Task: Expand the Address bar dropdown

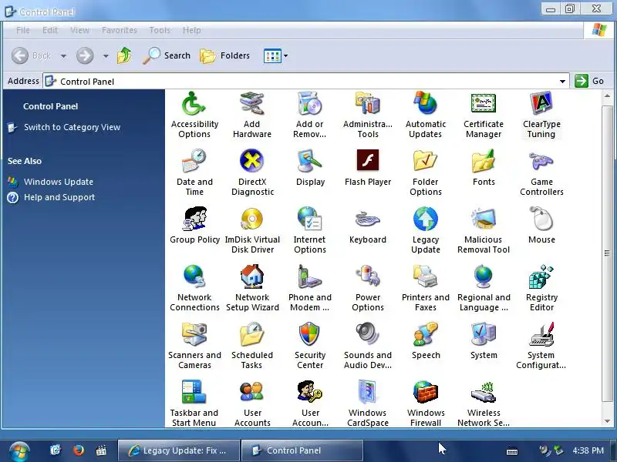Action: pyautogui.click(x=562, y=82)
